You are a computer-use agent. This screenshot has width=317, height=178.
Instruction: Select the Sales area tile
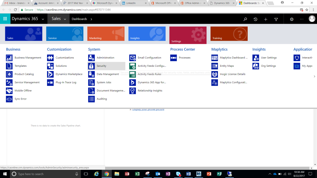click(24, 34)
